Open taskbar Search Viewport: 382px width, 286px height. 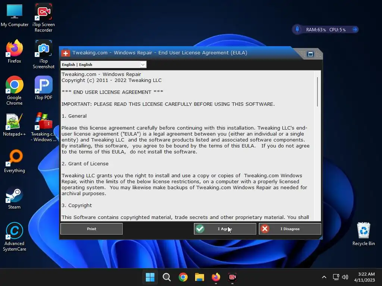[x=167, y=277]
